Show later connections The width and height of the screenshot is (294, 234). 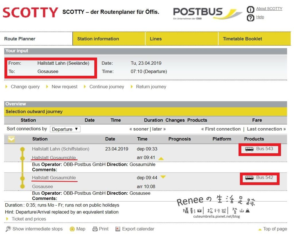click(159, 129)
